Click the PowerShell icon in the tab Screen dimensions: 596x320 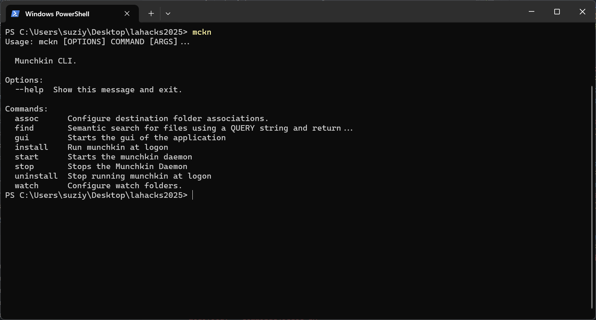coord(15,14)
